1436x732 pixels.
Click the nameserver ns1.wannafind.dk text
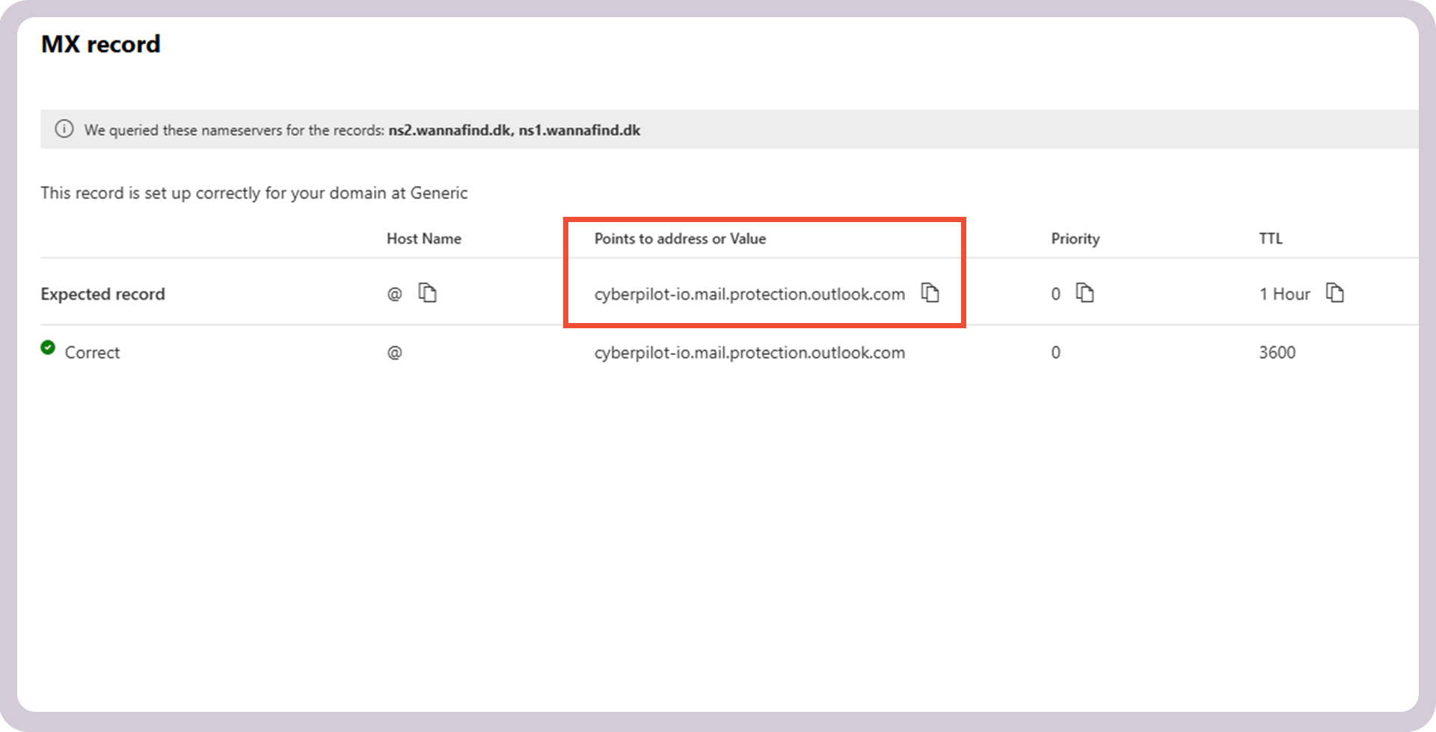tap(579, 129)
